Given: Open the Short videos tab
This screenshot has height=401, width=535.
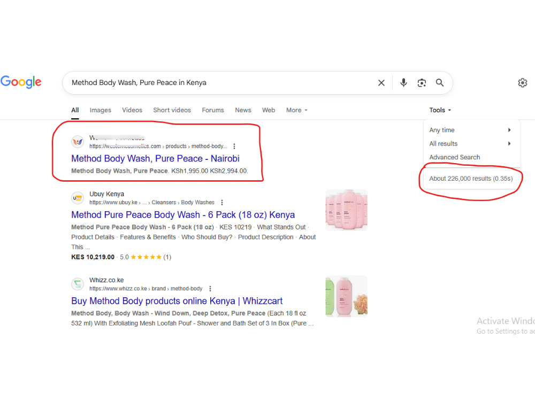Looking at the screenshot, I should pos(172,110).
